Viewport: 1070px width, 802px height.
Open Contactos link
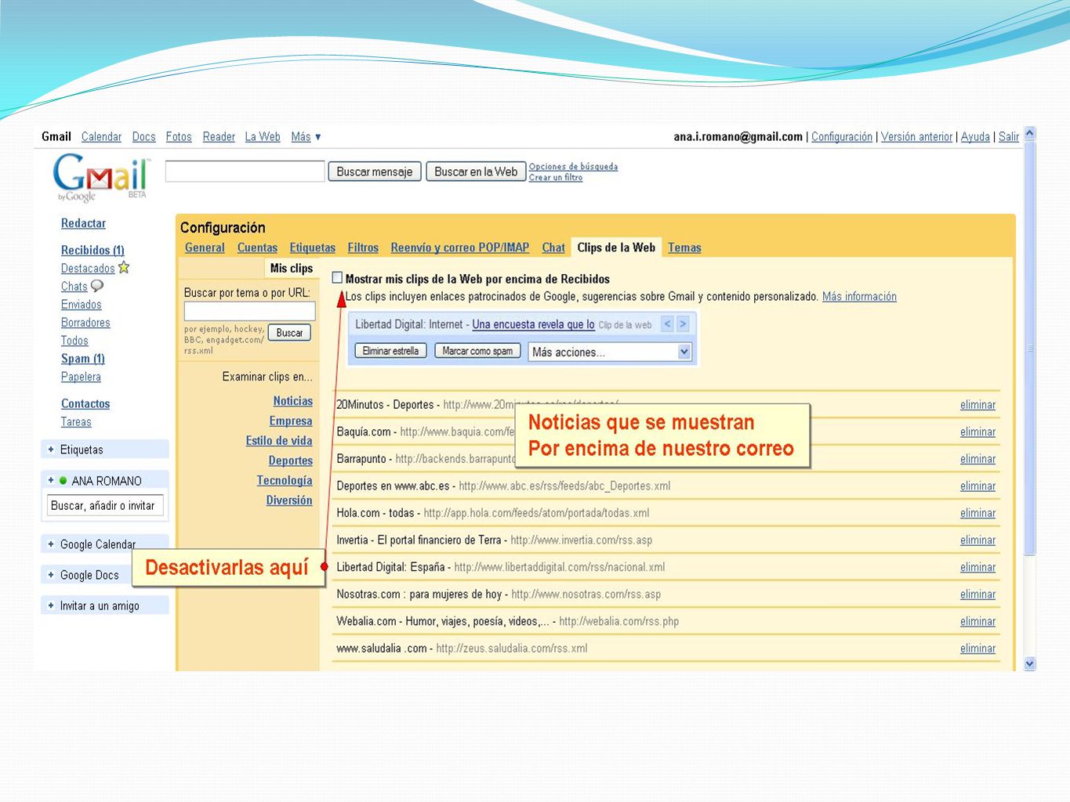pos(85,403)
